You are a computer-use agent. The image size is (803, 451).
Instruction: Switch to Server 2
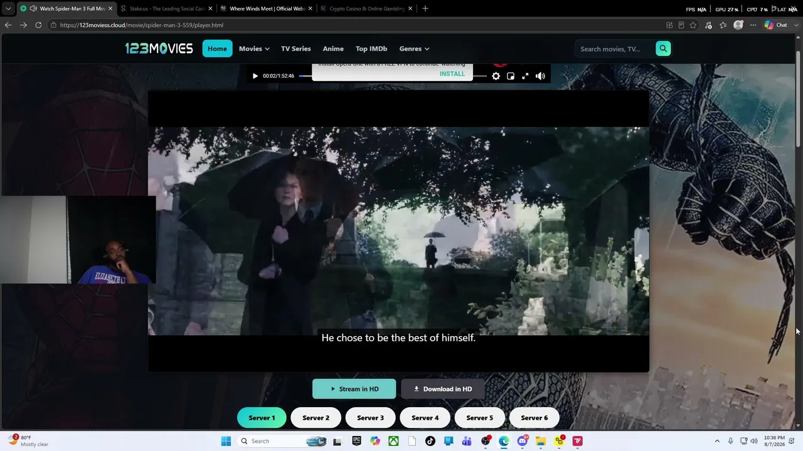[316, 418]
